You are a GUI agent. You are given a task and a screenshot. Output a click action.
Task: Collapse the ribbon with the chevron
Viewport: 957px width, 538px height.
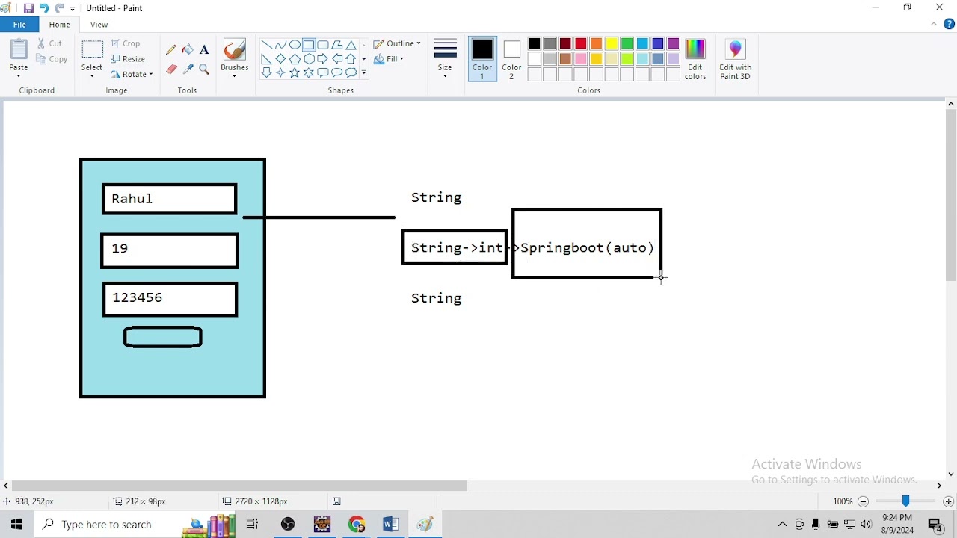[934, 25]
